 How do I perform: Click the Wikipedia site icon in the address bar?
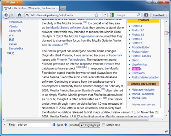[x=28, y=15]
